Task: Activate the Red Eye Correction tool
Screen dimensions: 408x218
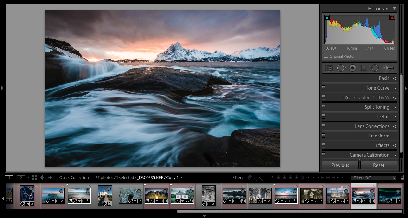Action: (x=352, y=68)
